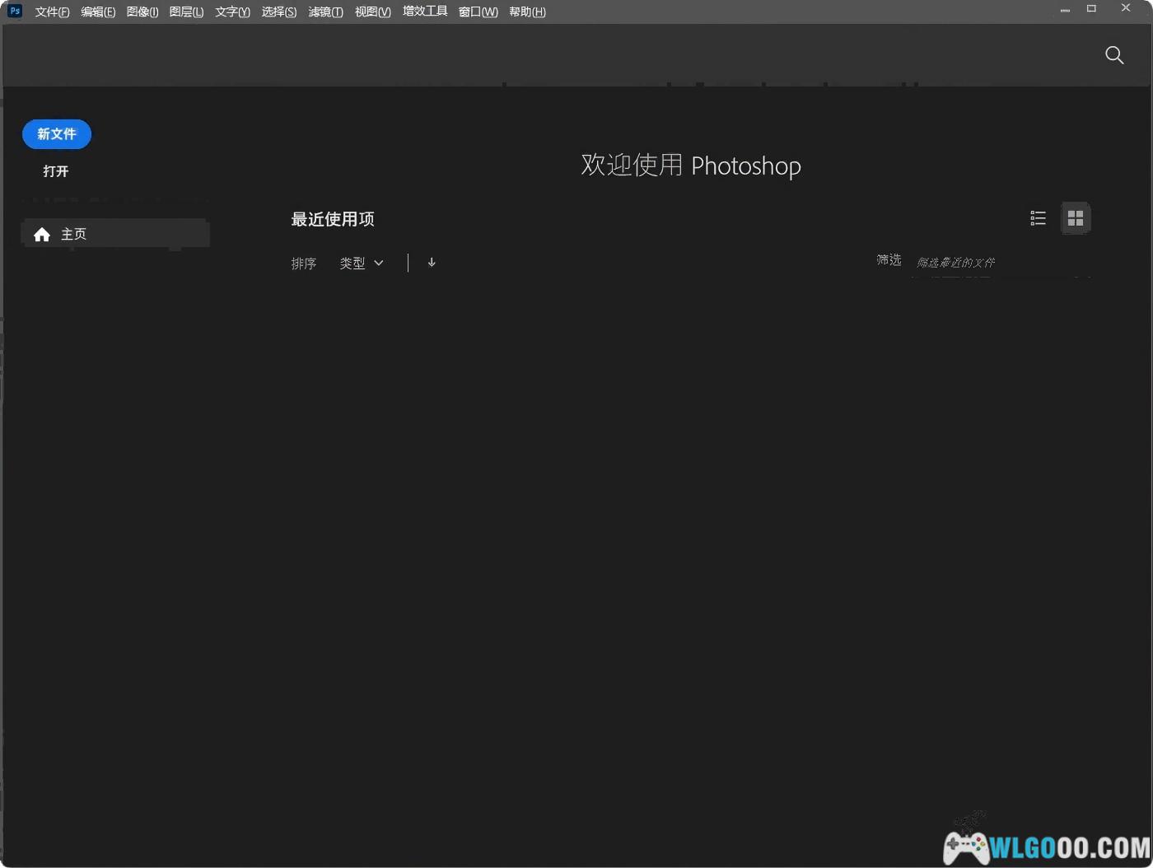Open the 图像(I) menu

[142, 12]
